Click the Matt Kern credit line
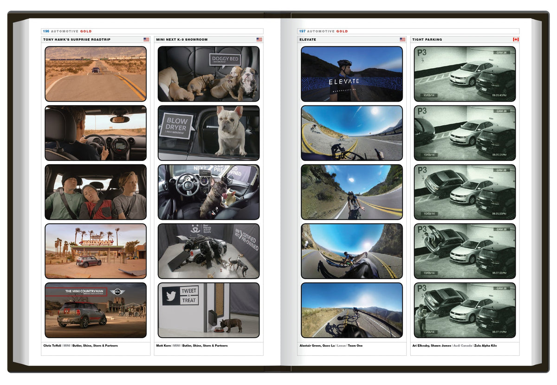 tap(191, 346)
